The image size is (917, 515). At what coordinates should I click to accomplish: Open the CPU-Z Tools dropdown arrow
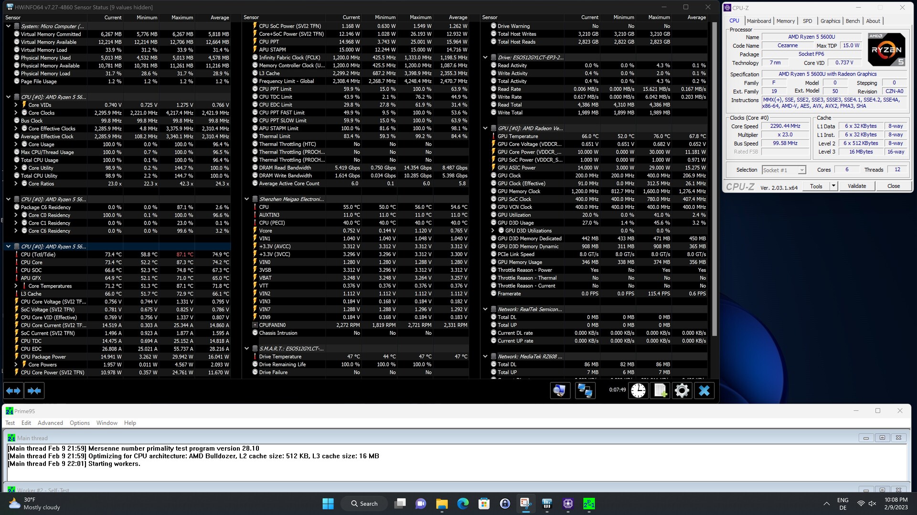point(833,186)
